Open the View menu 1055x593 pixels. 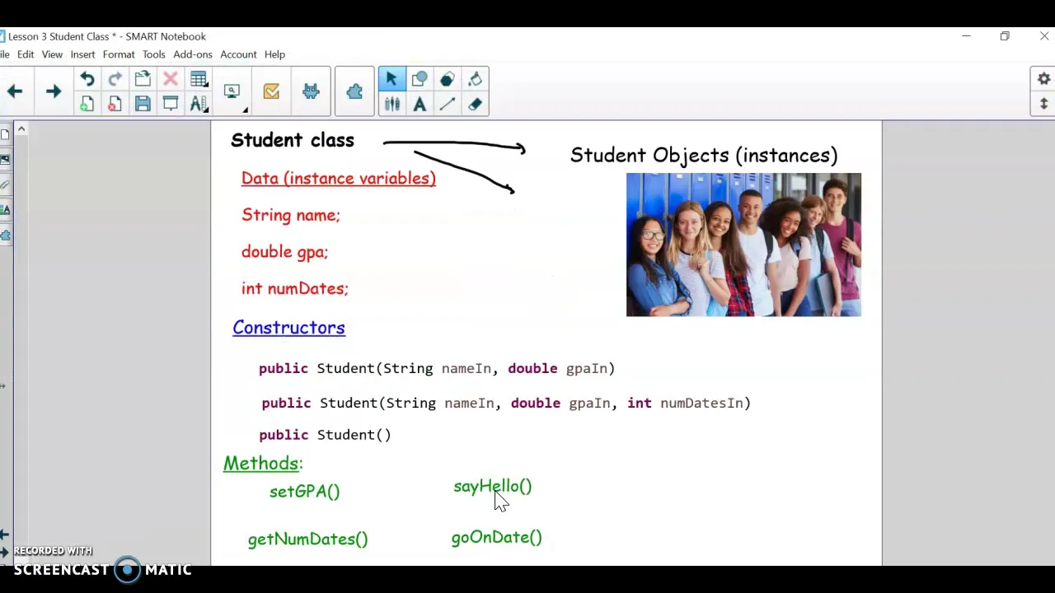coord(52,54)
